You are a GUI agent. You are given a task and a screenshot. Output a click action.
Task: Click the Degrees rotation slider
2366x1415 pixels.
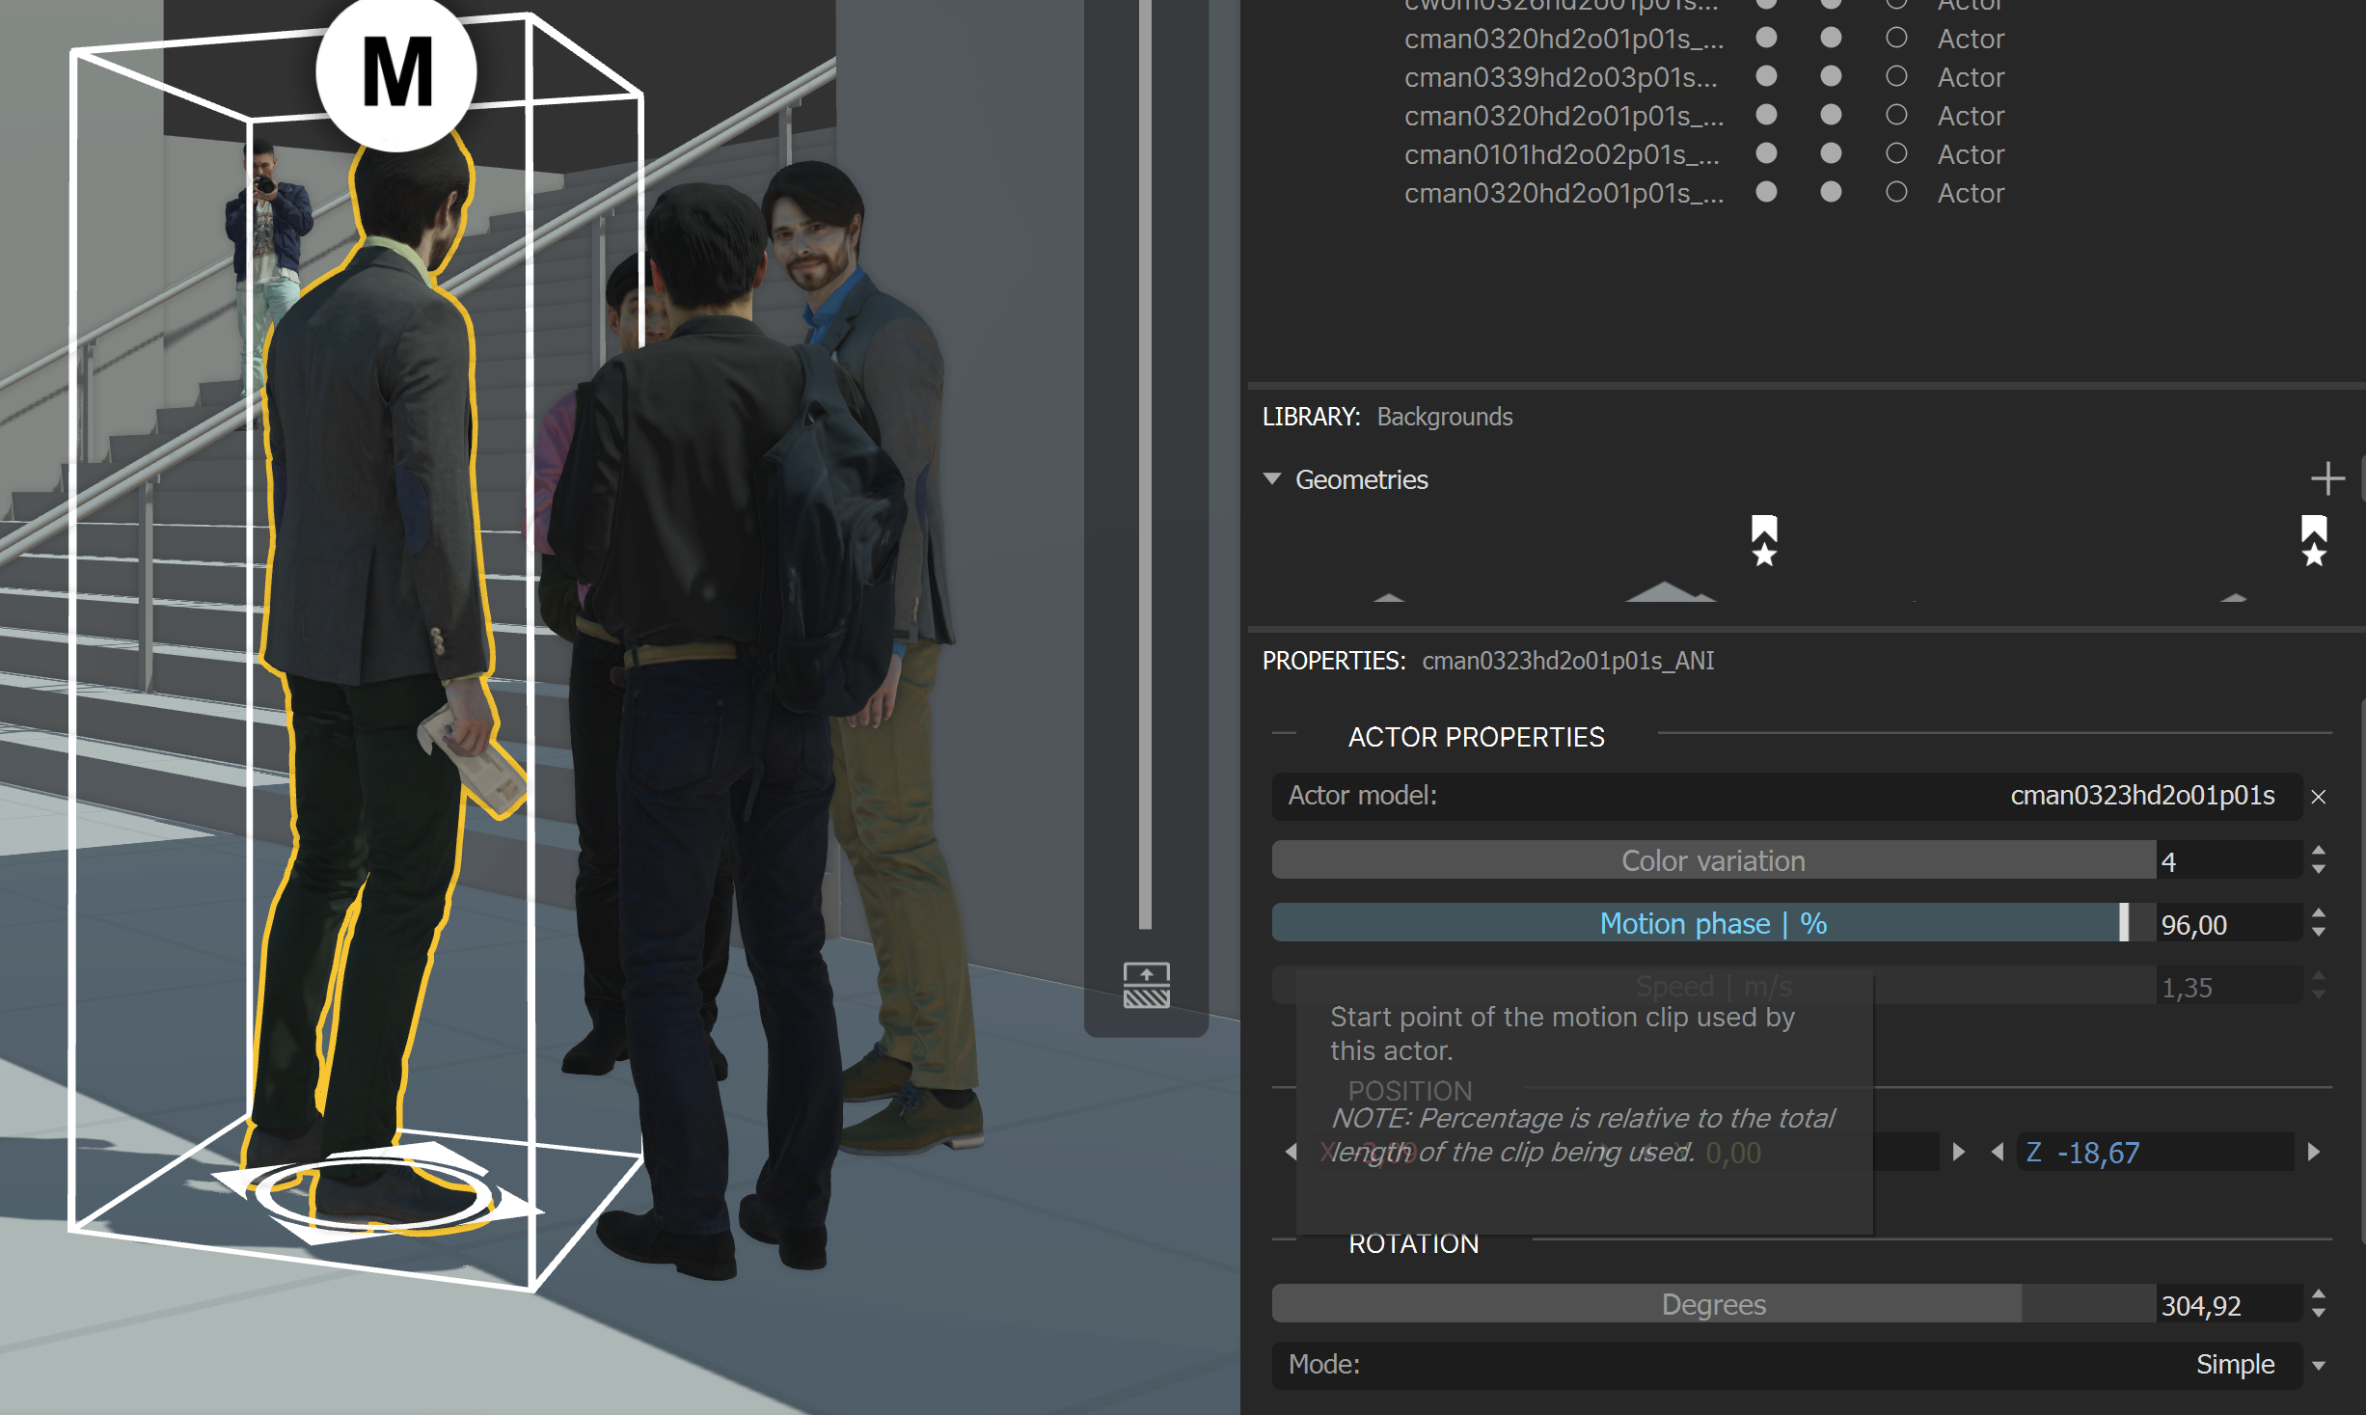pos(1714,1304)
